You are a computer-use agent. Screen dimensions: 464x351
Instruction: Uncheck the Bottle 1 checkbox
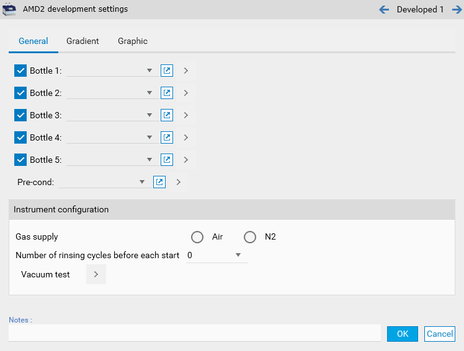click(20, 71)
